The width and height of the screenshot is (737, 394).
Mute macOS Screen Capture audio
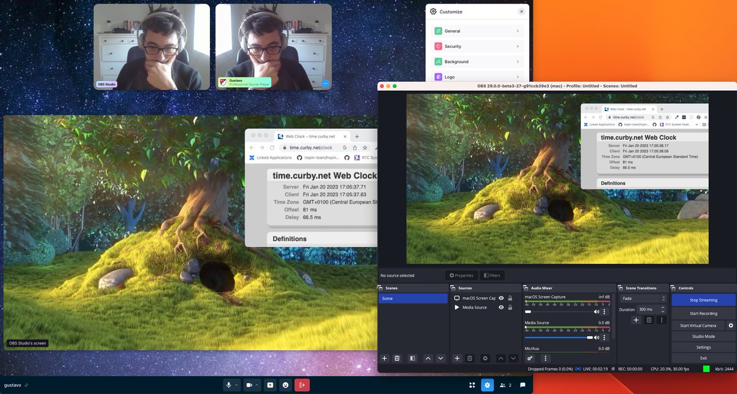point(596,312)
